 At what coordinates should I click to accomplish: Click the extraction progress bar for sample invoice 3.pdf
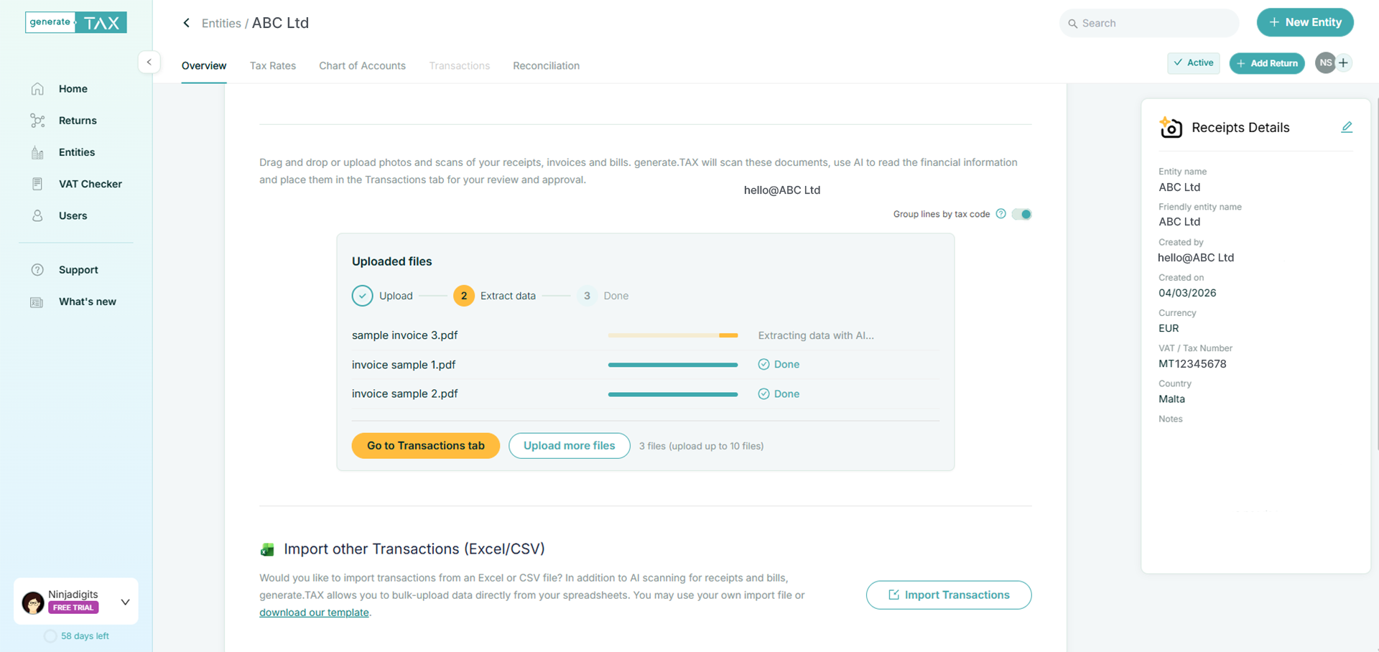(x=672, y=335)
